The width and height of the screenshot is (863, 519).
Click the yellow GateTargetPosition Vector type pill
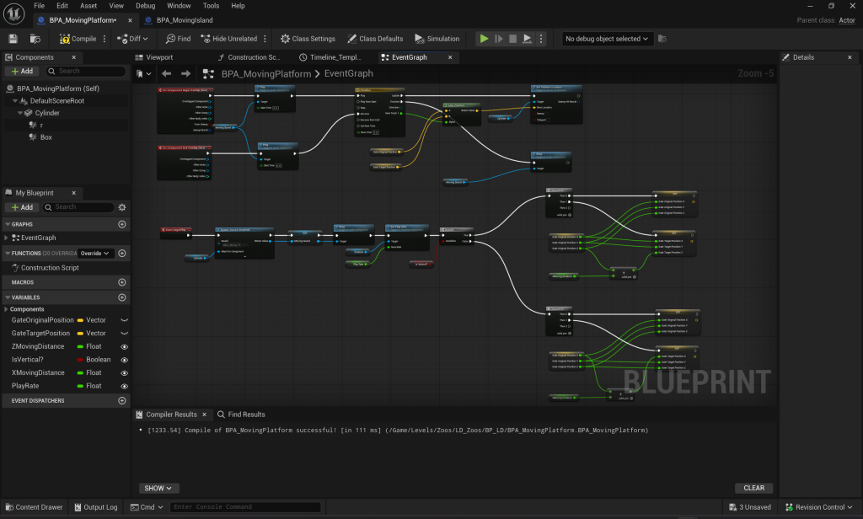pos(81,334)
